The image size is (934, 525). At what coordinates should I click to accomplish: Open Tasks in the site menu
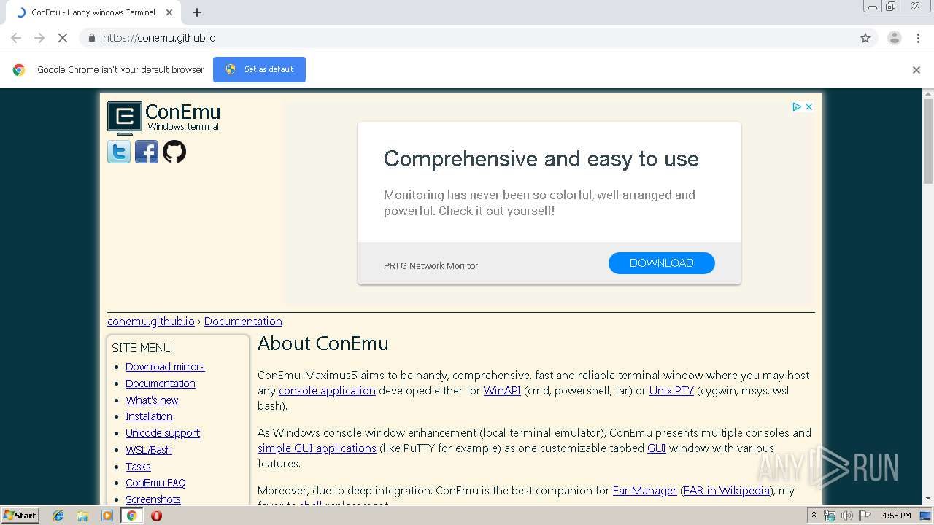click(x=138, y=467)
